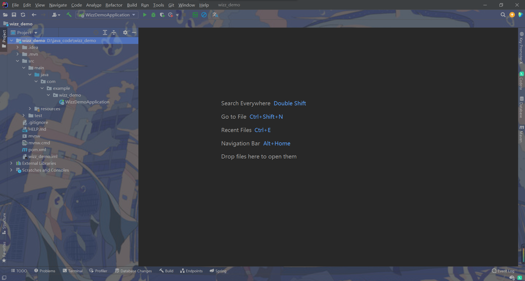Click the Build Project hammer icon
Viewport: 525px width, 281px height.
click(69, 15)
